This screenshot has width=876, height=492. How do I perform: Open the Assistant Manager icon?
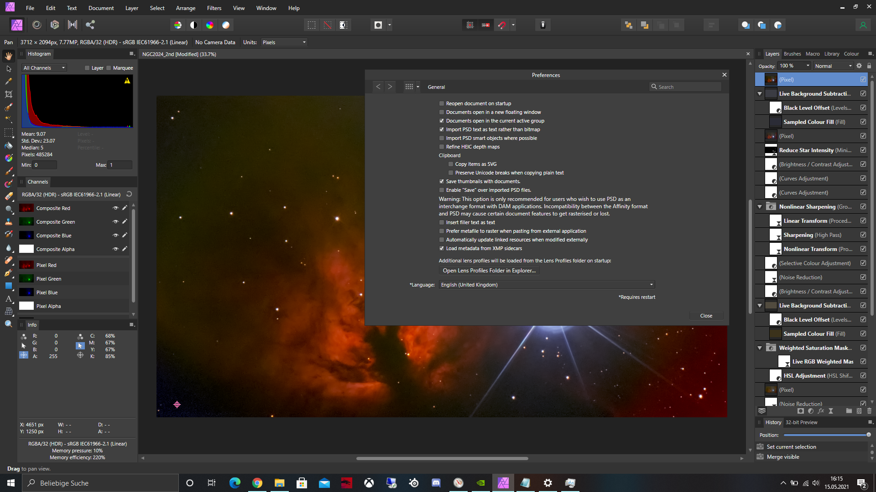(x=543, y=25)
